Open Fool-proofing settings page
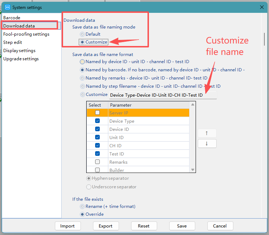The image size is (269, 235). click(26, 34)
